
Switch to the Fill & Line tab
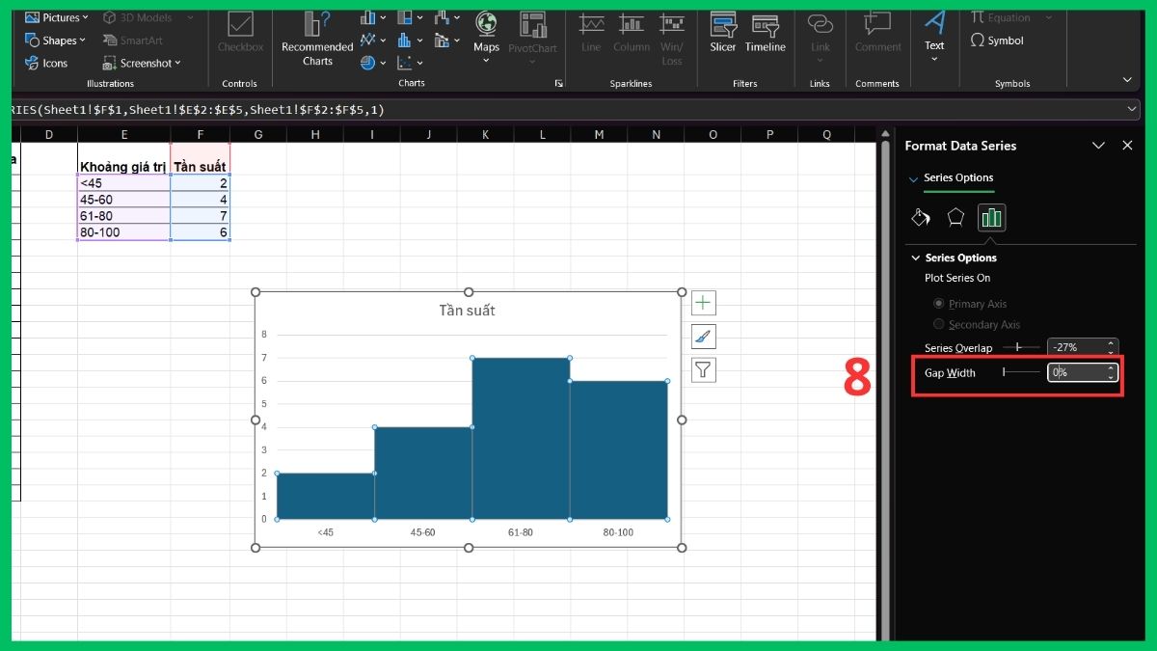click(x=921, y=218)
